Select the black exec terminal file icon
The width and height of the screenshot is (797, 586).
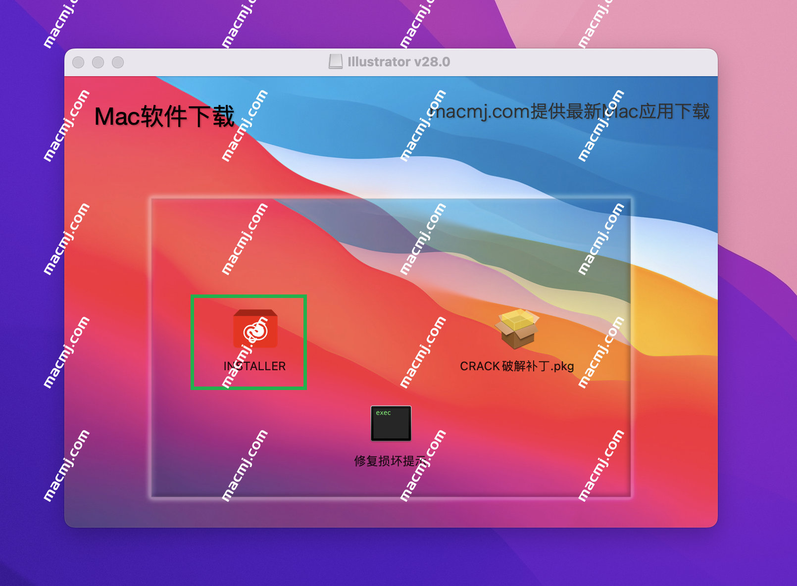[x=391, y=423]
